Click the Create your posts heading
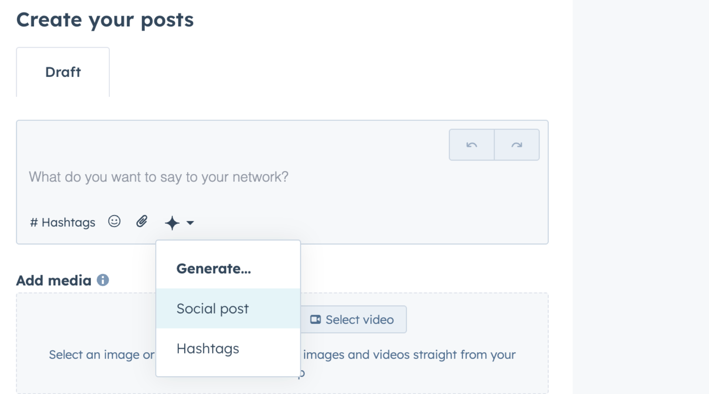 [x=105, y=20]
